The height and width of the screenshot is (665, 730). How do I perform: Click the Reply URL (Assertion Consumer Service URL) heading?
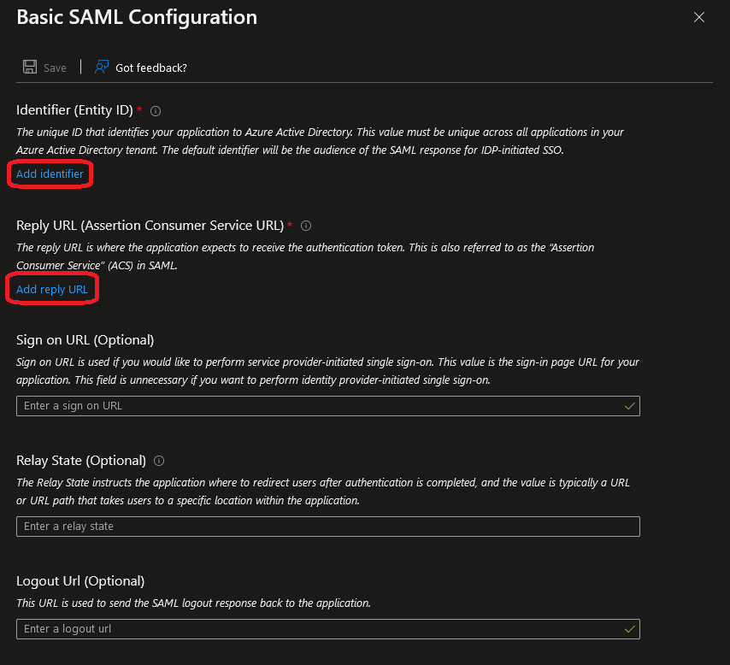click(x=150, y=226)
